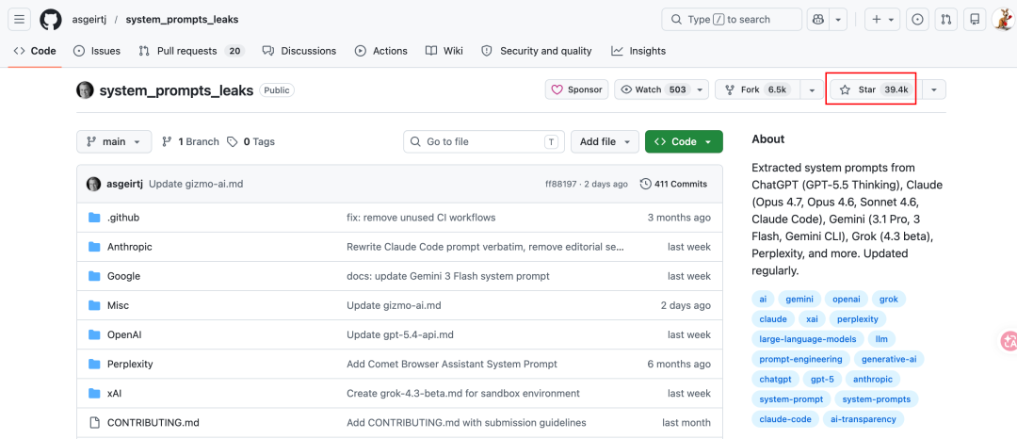Viewport: 1017px width, 439px height.
Task: Click the Perplexity folder icon
Action: point(95,364)
